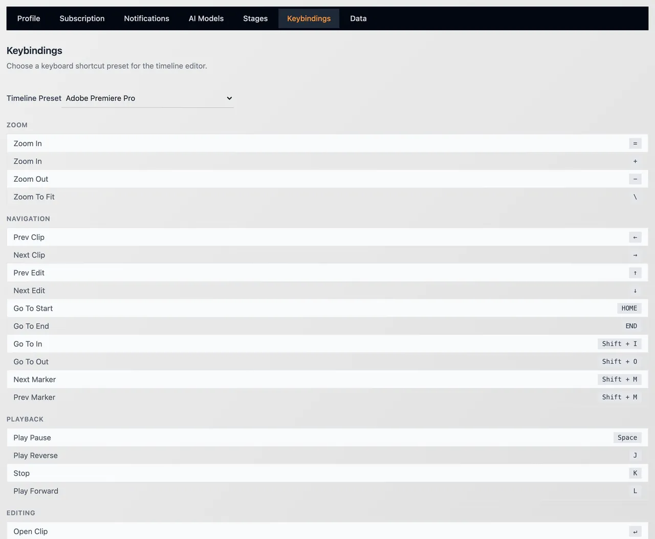This screenshot has height=539, width=655.
Task: Select the Play Reverse row label
Action: 35,456
